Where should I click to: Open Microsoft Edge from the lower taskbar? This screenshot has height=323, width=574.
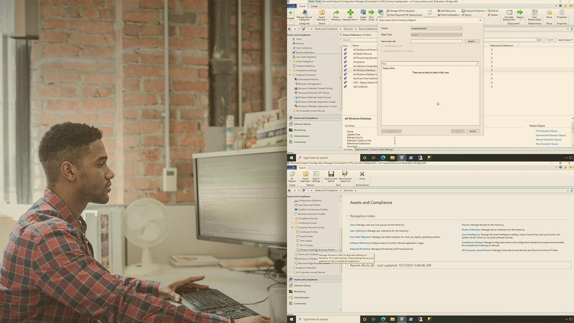[x=383, y=319]
